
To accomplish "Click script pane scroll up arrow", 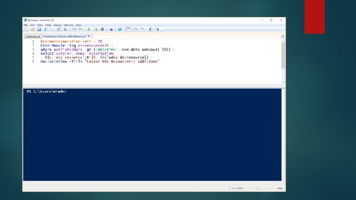I will tap(283, 41).
